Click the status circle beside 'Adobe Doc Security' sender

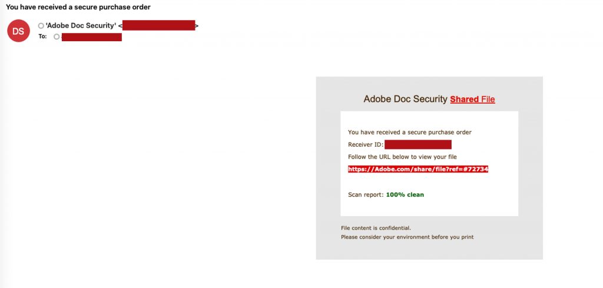pos(41,26)
